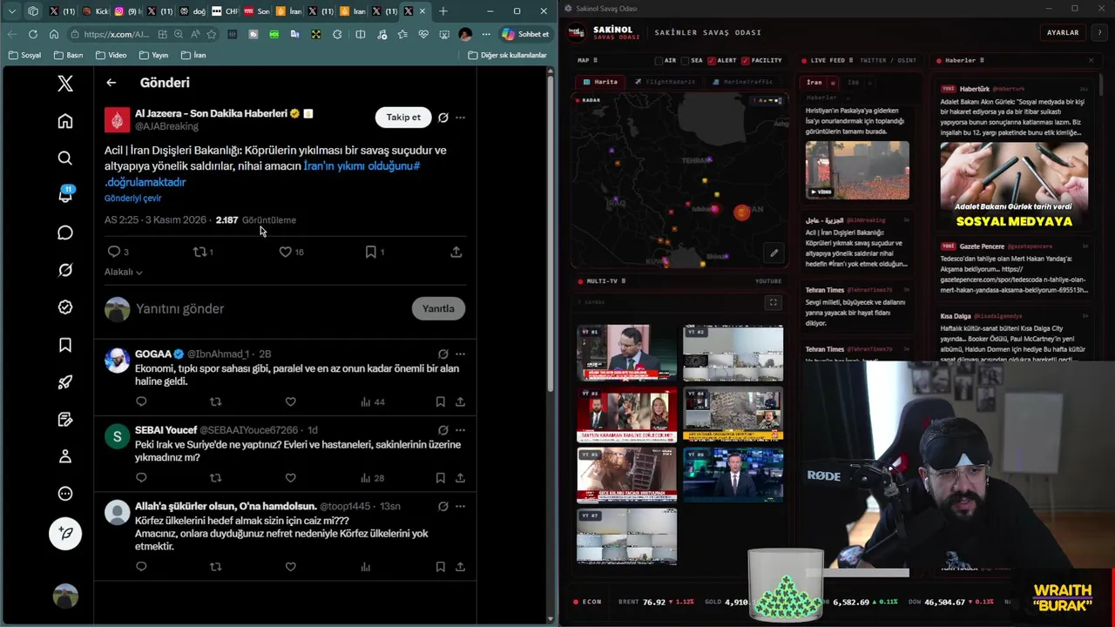Image resolution: width=1115 pixels, height=627 pixels.
Task: Open search in X sidebar
Action: coord(65,158)
